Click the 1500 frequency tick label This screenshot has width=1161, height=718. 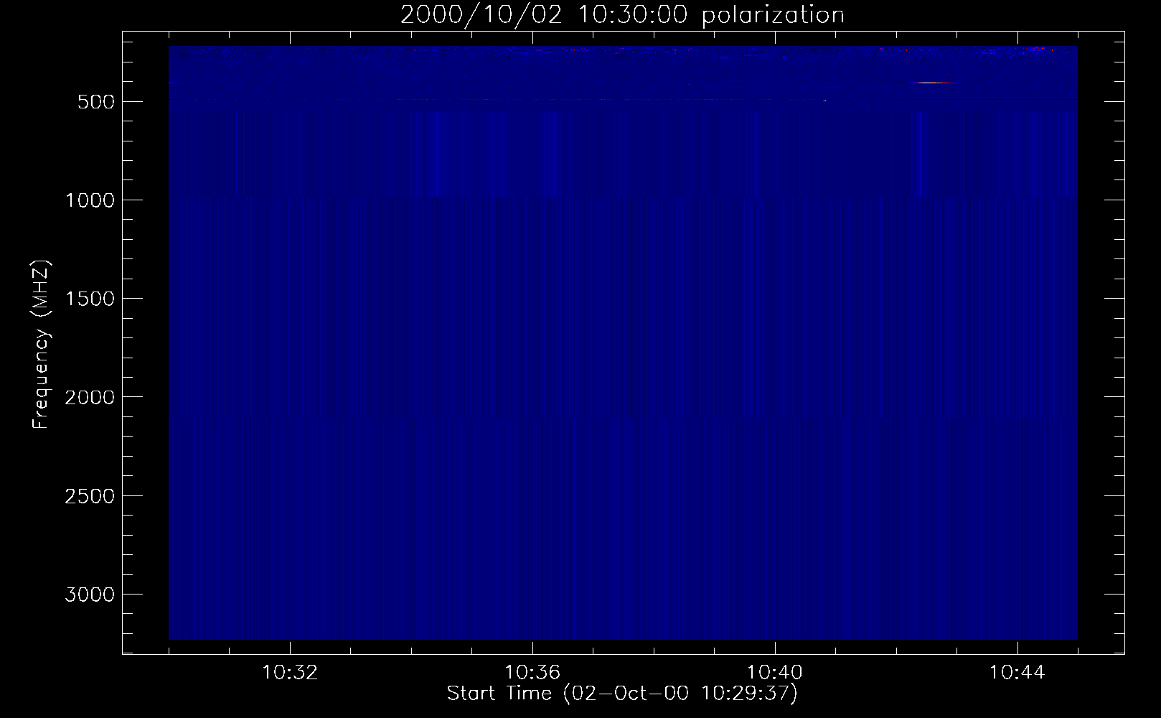coord(90,299)
